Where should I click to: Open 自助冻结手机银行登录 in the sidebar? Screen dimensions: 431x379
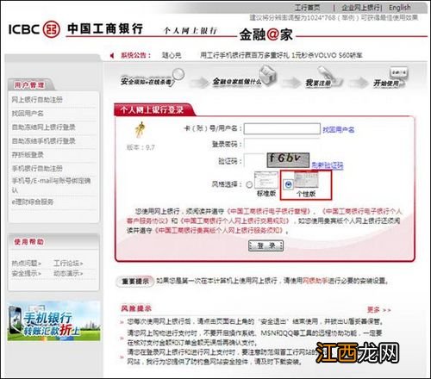coord(43,141)
